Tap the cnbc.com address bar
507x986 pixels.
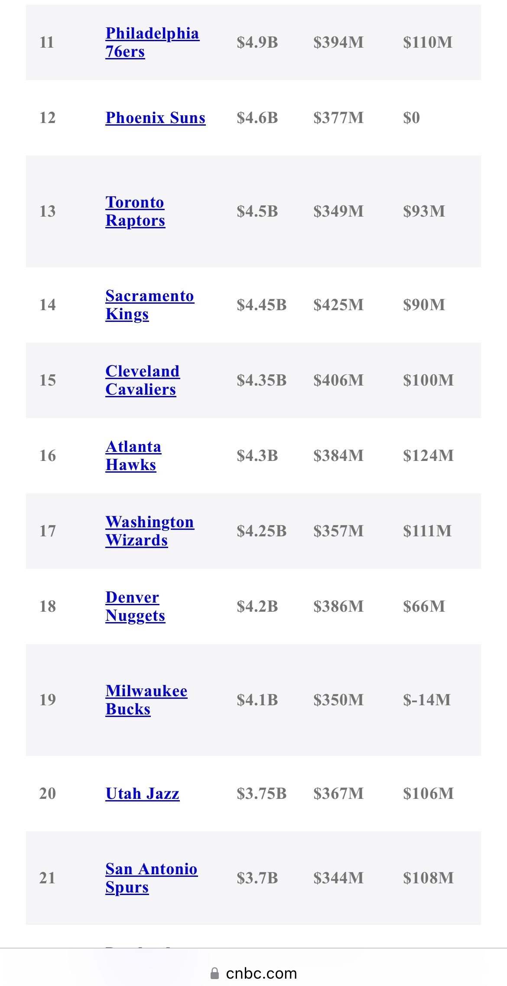[x=261, y=973]
